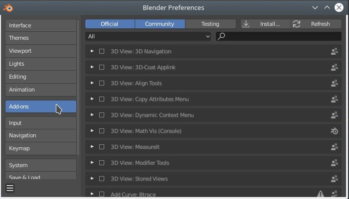Screen dimensions: 349x199
Task: Click the add-on search field
Action: click(x=278, y=36)
